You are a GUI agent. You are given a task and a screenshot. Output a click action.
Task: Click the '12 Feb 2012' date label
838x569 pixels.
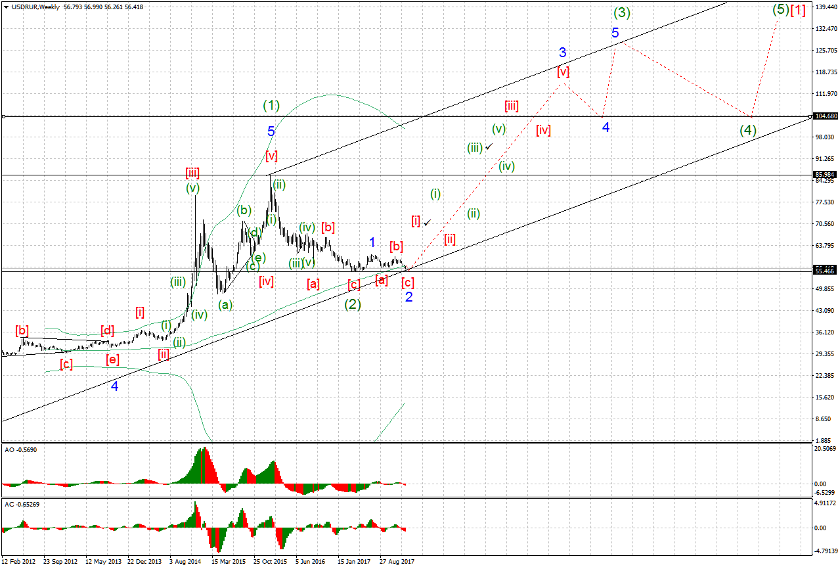point(18,562)
